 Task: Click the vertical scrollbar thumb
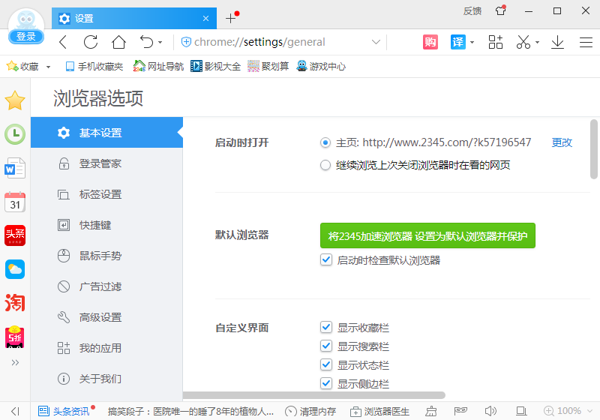coord(593,149)
